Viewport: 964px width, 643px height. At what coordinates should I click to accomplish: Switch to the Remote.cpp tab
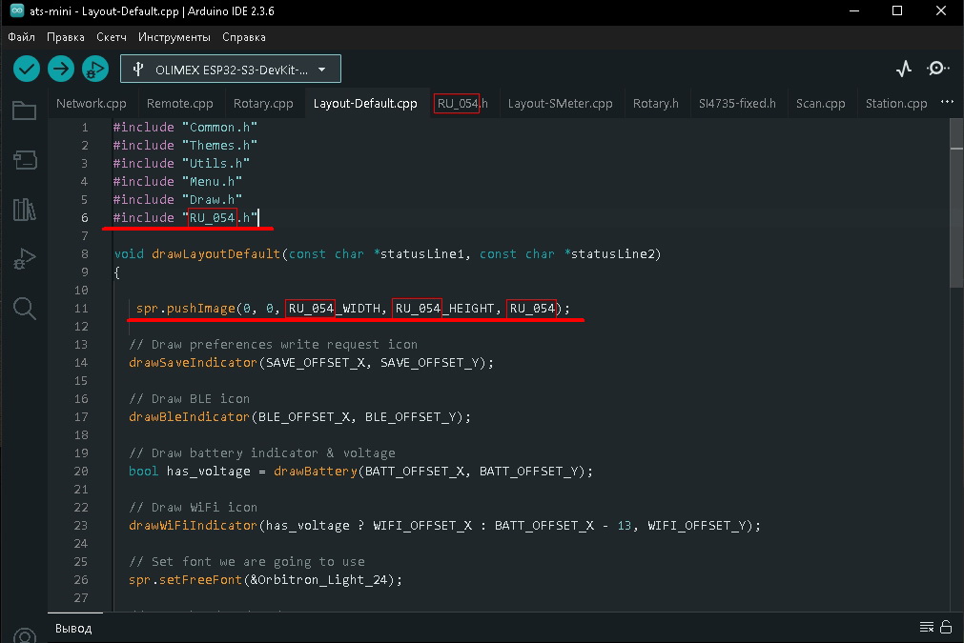[179, 103]
